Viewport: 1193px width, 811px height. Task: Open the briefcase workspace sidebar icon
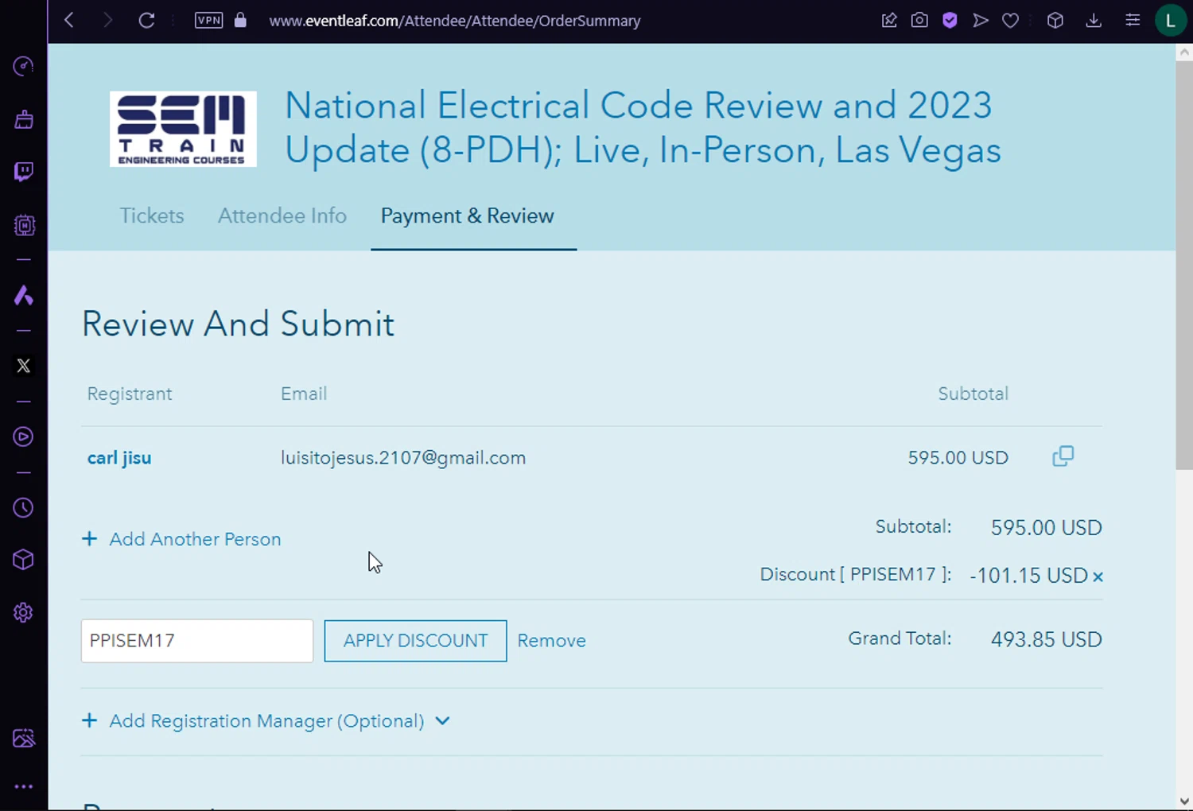click(24, 119)
